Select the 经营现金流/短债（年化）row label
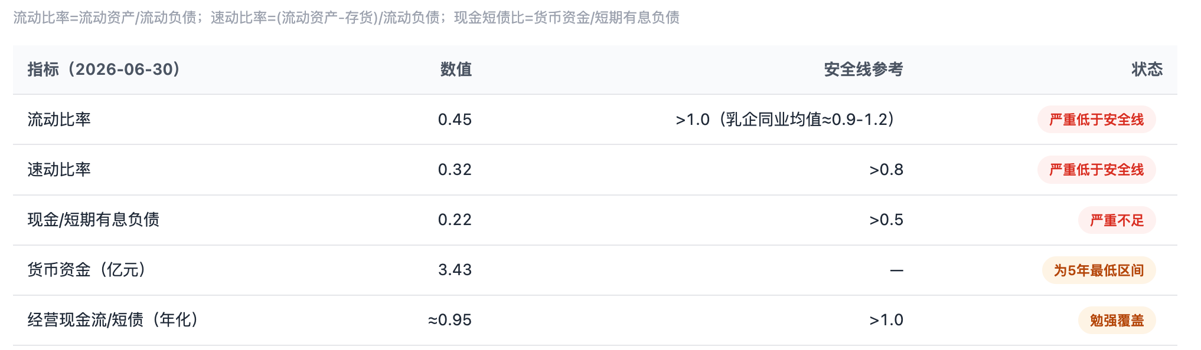This screenshot has height=350, width=1201. pyautogui.click(x=113, y=320)
